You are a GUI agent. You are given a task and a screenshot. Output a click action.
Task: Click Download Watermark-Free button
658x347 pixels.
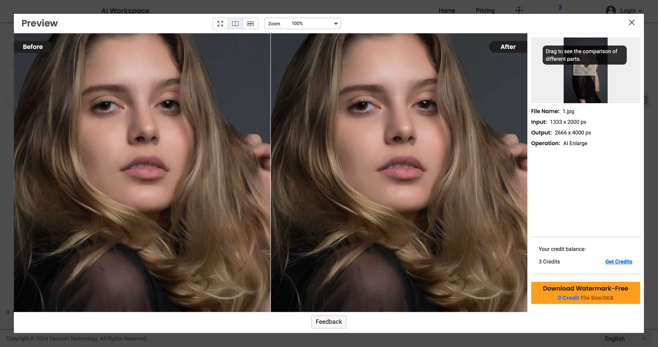click(x=585, y=292)
